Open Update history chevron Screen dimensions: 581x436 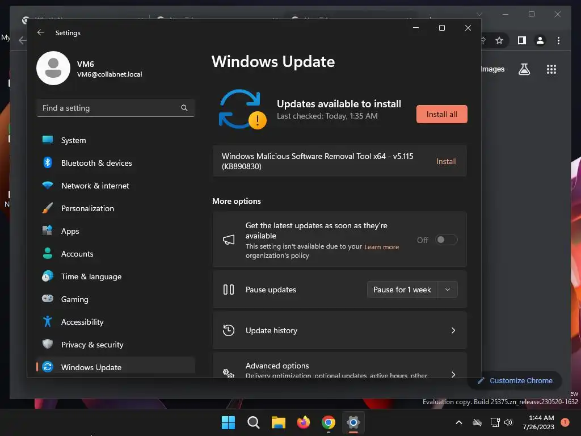tap(453, 330)
